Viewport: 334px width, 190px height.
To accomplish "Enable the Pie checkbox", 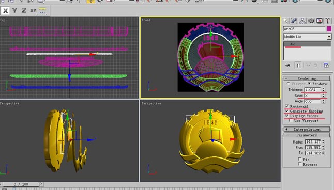I will click(x=300, y=159).
